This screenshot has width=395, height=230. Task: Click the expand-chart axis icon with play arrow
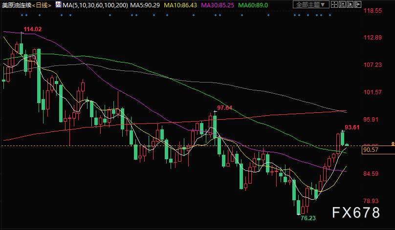point(350,4)
